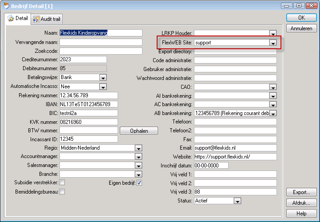Open the Betalingswijze dropdown
This screenshot has width=320, height=222.
click(x=103, y=77)
